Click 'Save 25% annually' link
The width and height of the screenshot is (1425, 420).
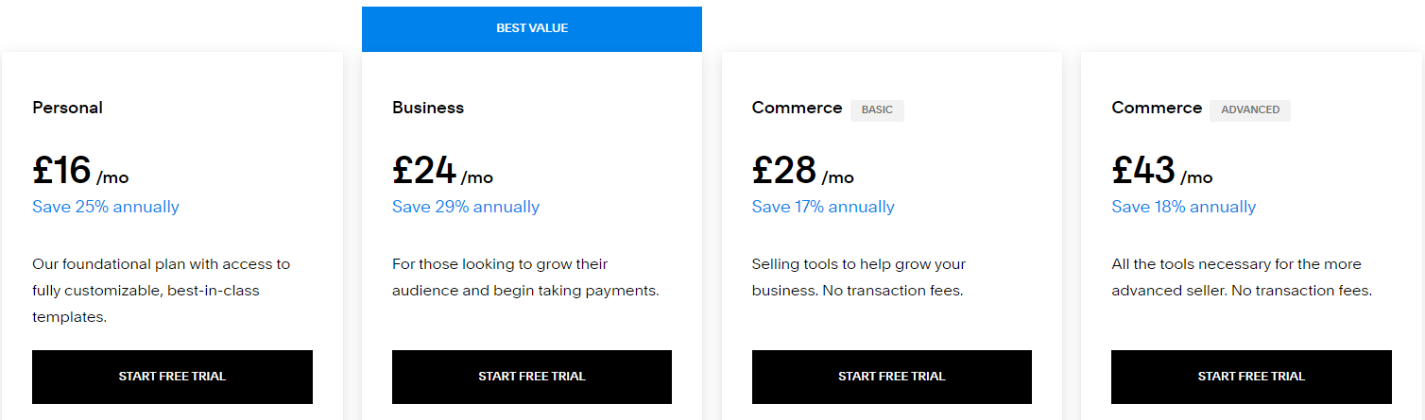tap(106, 207)
